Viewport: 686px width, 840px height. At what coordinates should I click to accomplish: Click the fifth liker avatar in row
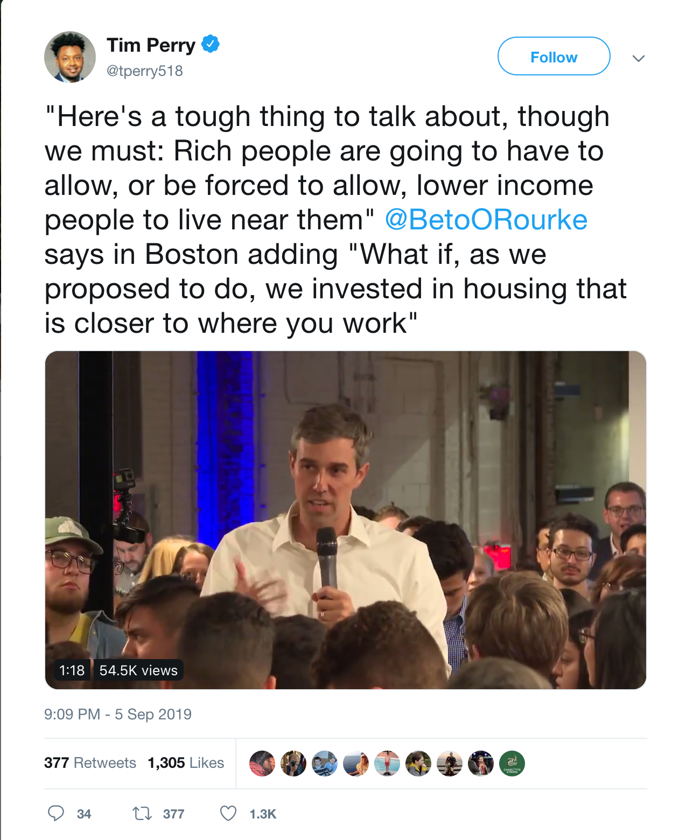pyautogui.click(x=387, y=764)
